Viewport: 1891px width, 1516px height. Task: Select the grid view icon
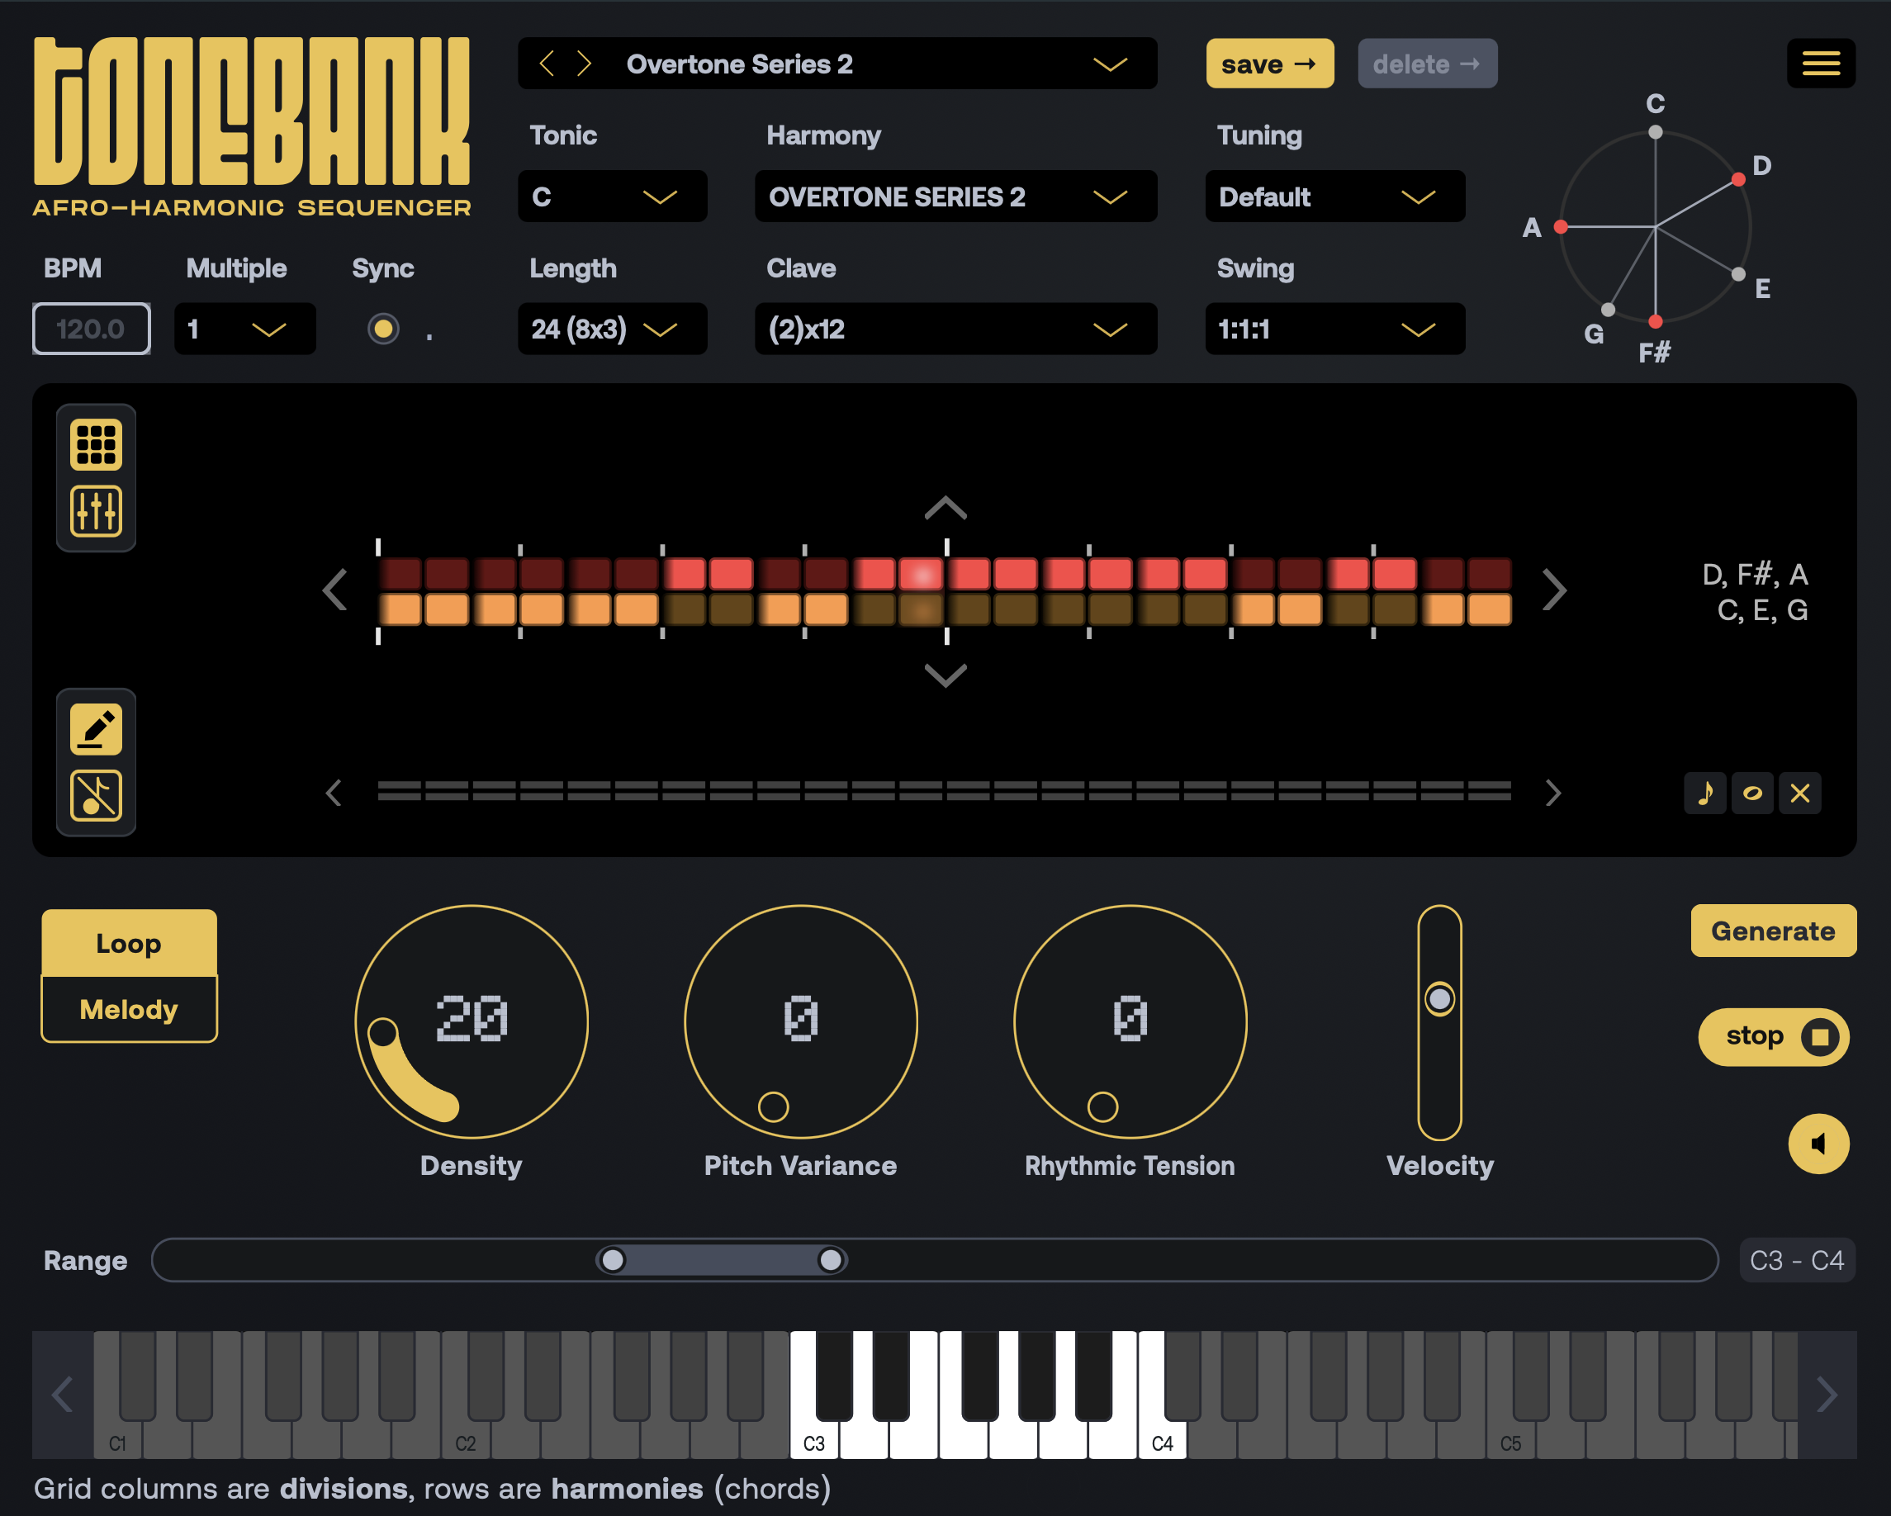pos(96,443)
